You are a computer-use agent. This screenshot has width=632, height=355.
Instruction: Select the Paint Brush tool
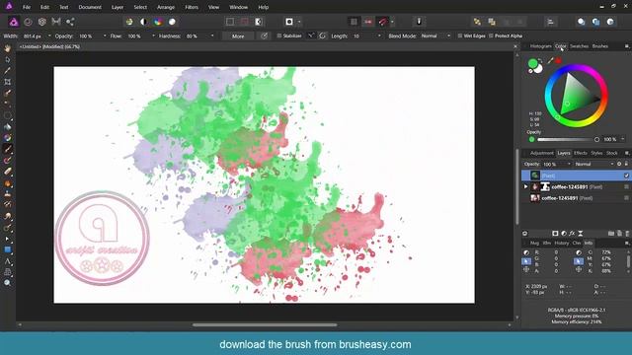[x=7, y=149]
